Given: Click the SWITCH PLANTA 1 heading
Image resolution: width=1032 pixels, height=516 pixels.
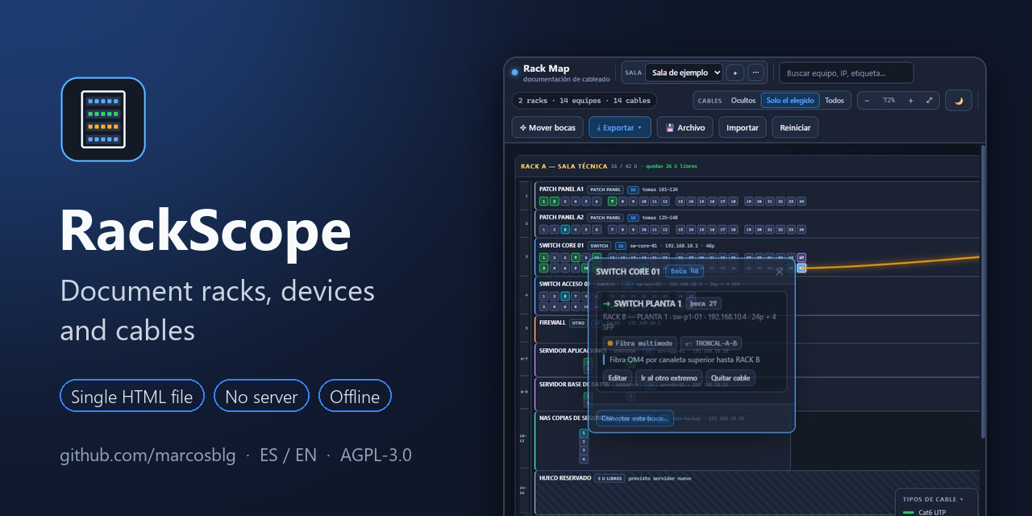Looking at the screenshot, I should click(x=647, y=304).
